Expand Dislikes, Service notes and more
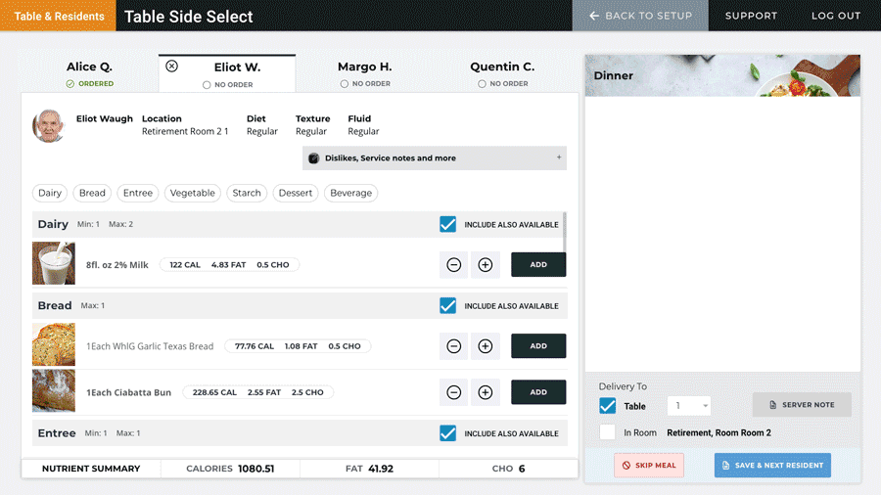The image size is (881, 495). tap(434, 158)
